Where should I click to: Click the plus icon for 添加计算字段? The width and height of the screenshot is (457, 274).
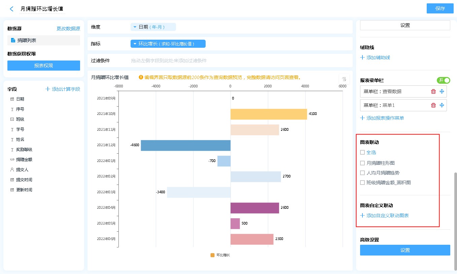[48, 89]
